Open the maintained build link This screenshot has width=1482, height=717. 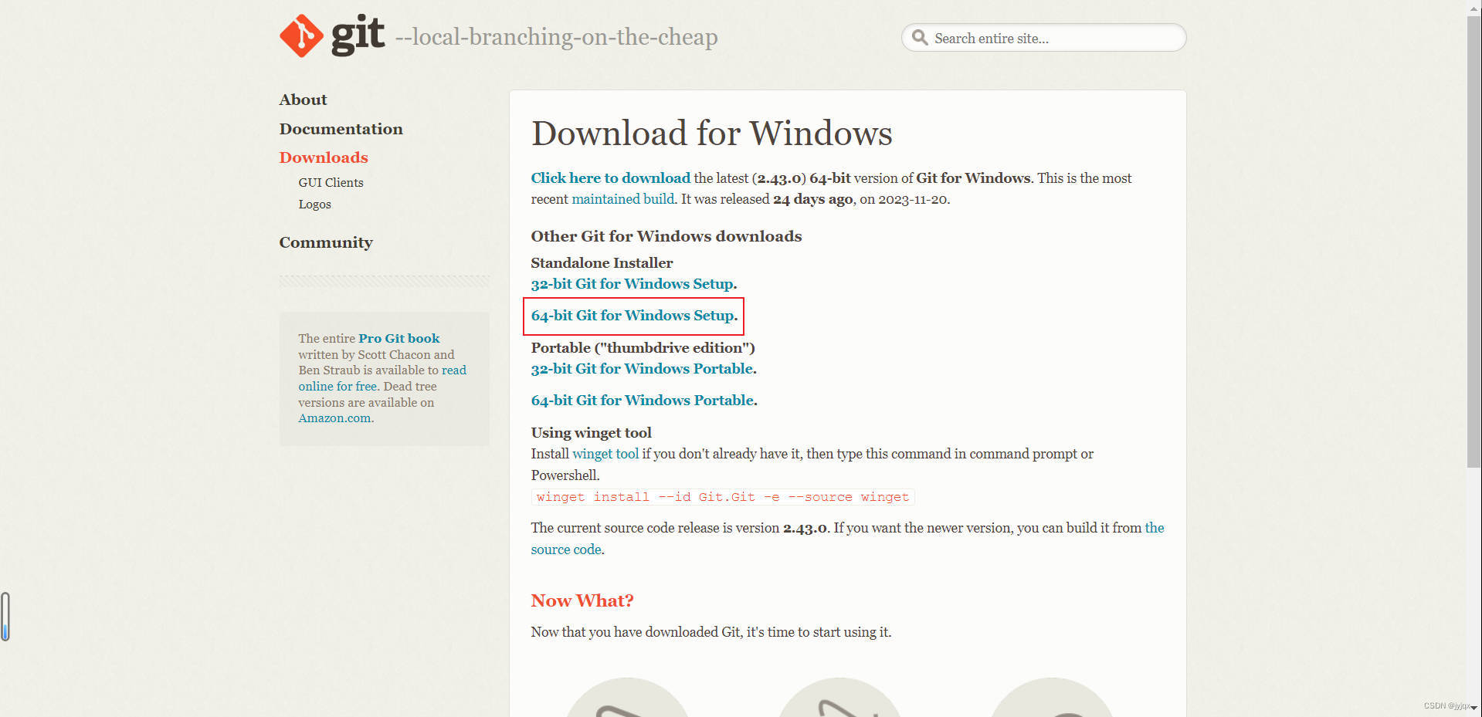pyautogui.click(x=622, y=199)
